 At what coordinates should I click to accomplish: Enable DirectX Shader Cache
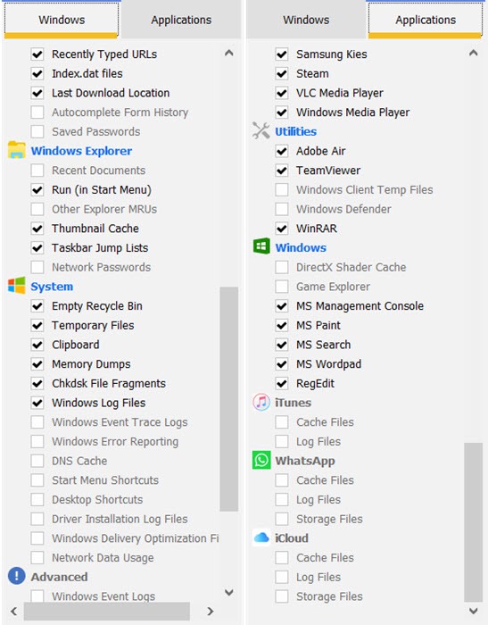[282, 267]
